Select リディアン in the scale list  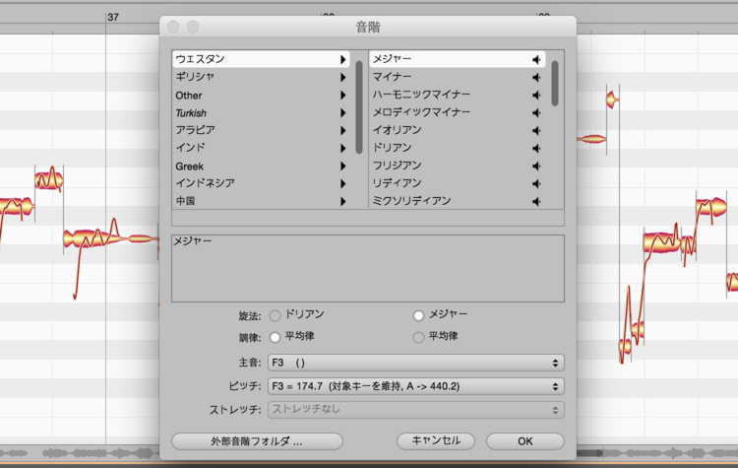[398, 183]
